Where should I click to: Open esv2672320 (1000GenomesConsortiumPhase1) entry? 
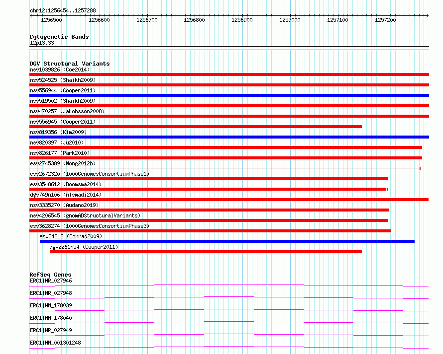point(90,174)
